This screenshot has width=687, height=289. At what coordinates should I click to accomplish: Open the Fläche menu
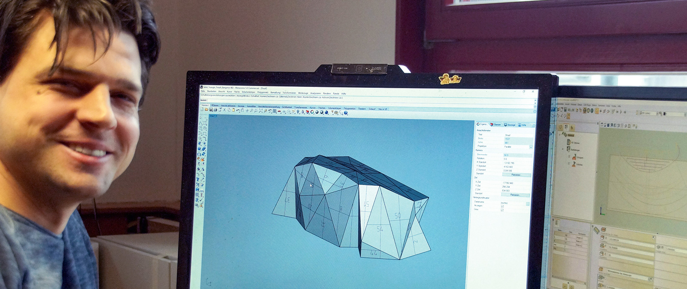(x=237, y=92)
